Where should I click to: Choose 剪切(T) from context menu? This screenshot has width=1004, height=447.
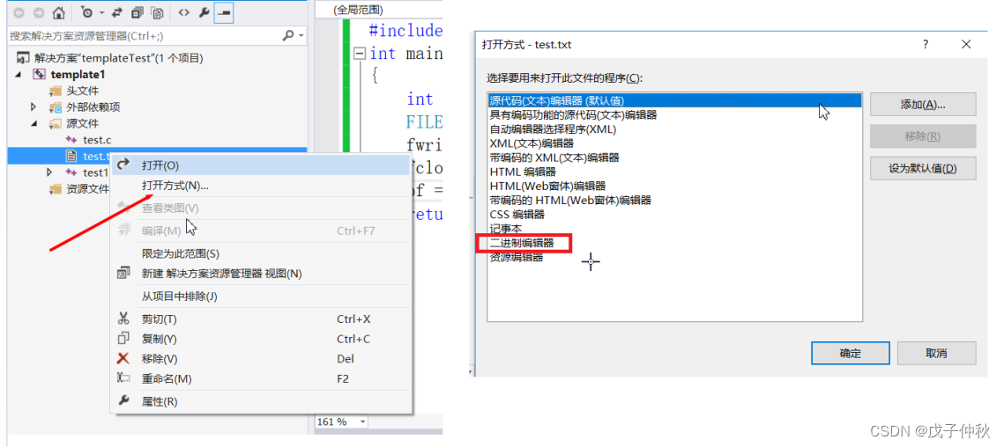pos(261,319)
